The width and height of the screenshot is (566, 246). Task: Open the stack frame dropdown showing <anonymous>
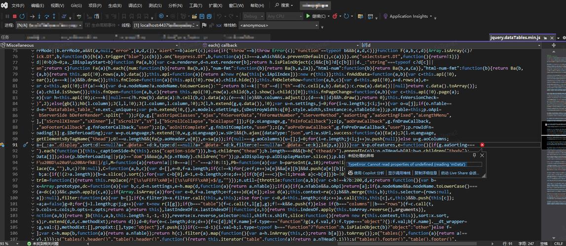coord(279,25)
